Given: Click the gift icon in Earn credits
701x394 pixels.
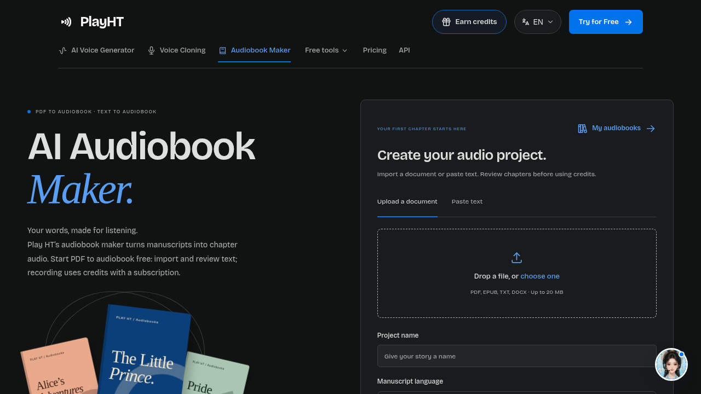Looking at the screenshot, I should 446,22.
